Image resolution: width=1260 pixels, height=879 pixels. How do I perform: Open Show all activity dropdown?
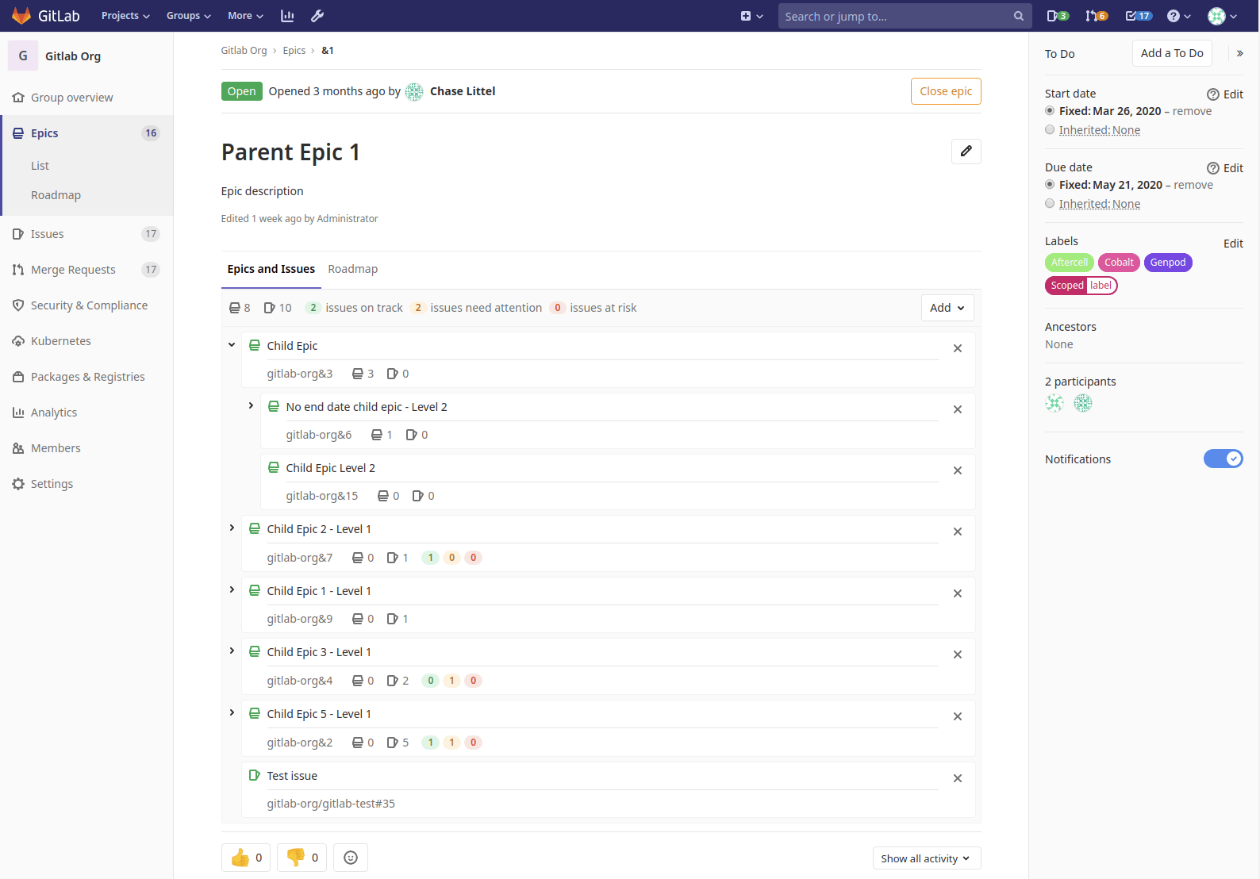click(926, 858)
